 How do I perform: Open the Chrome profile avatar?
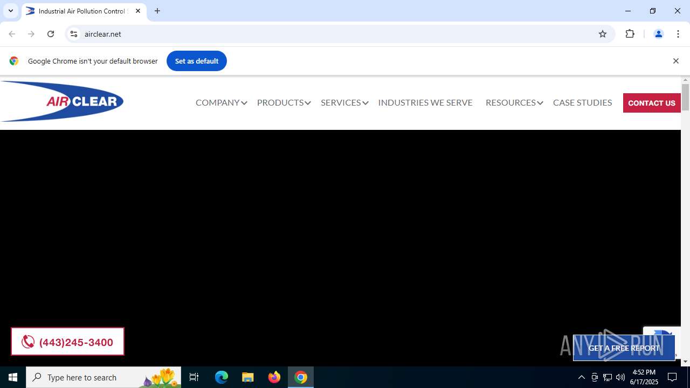click(658, 34)
